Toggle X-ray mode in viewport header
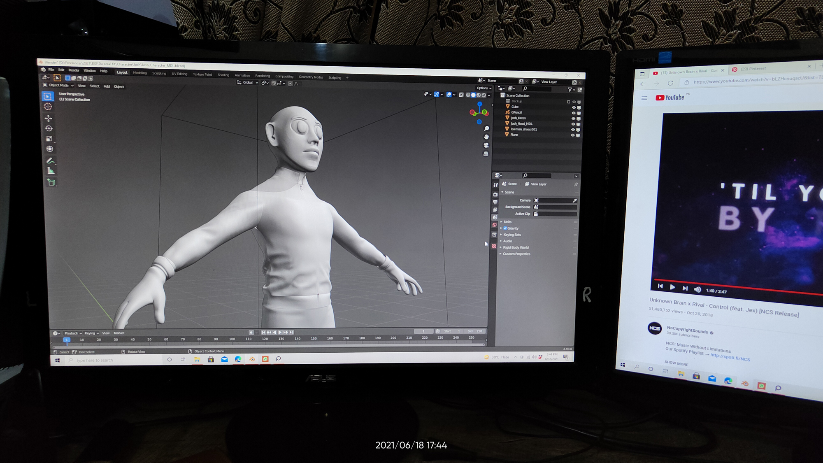The height and width of the screenshot is (463, 823). tap(461, 95)
